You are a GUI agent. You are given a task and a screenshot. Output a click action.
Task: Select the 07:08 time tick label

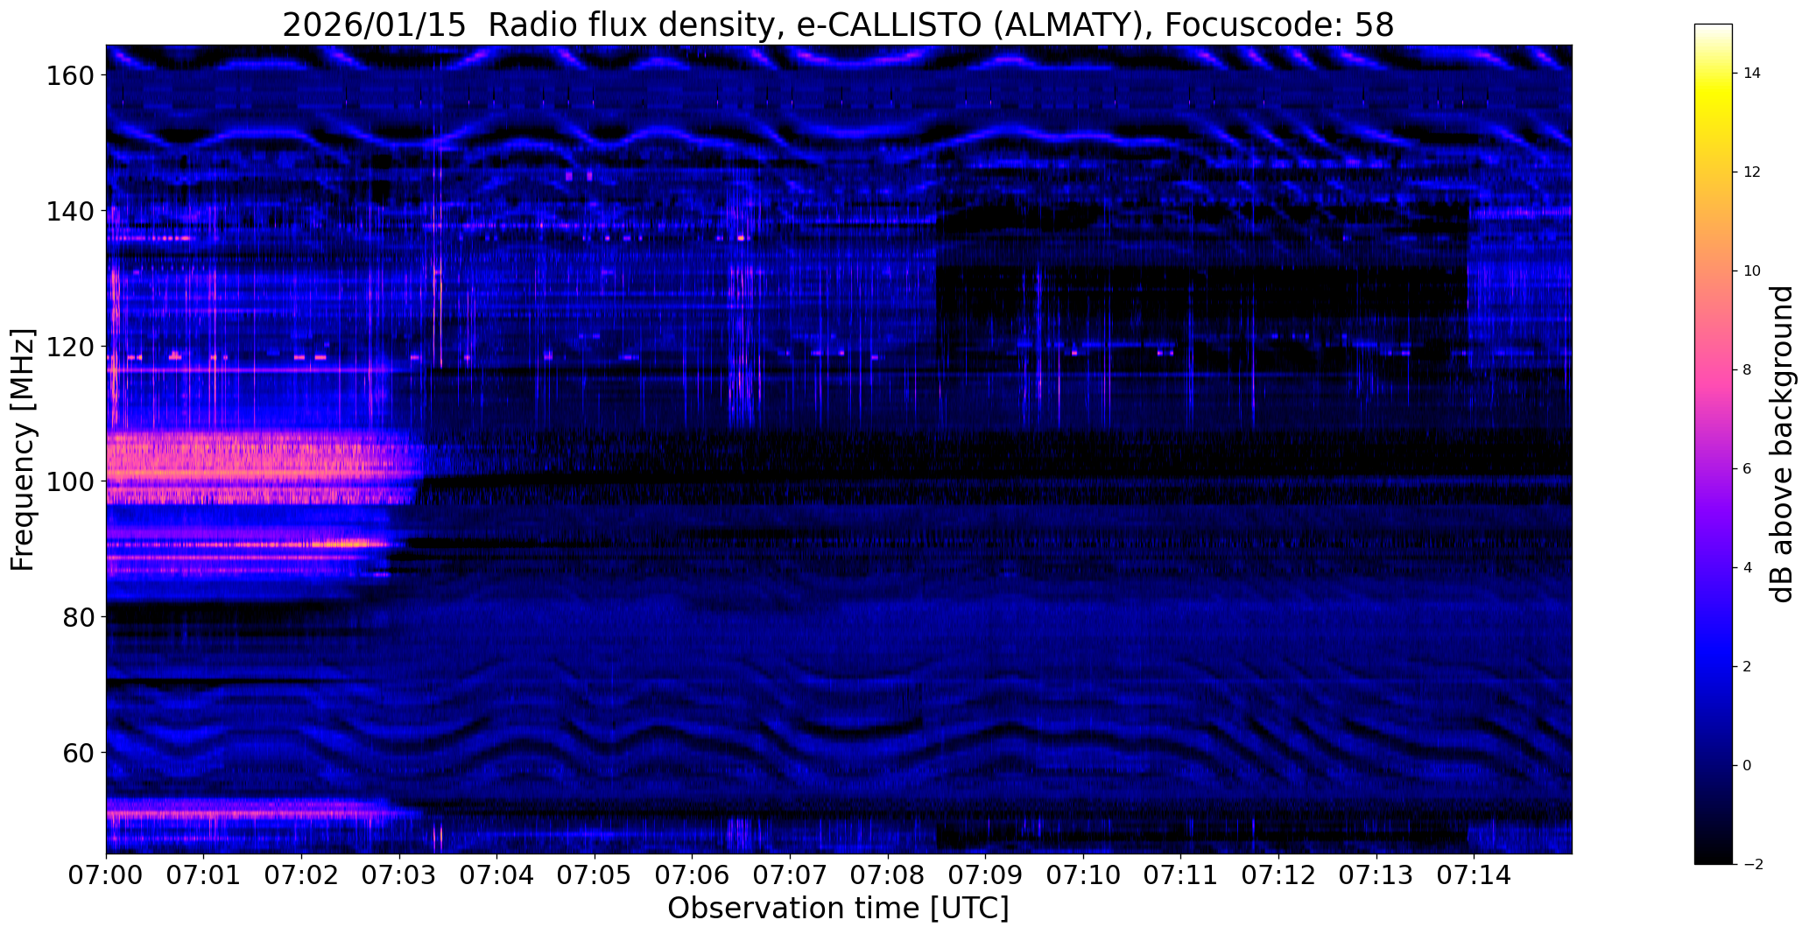click(x=888, y=874)
